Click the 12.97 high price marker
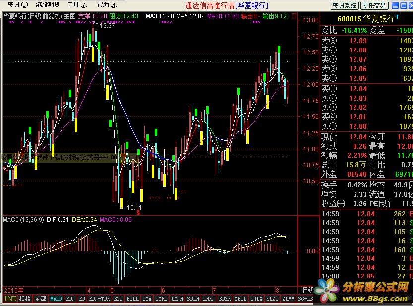 [107, 26]
